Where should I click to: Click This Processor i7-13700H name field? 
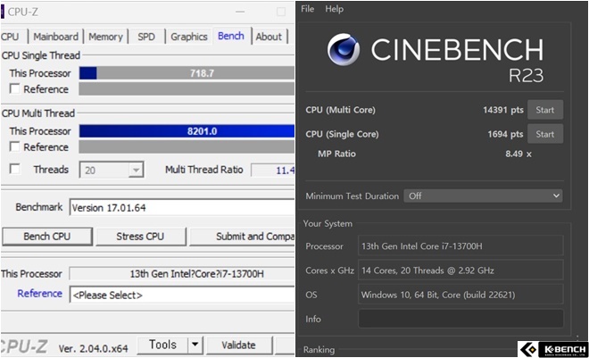click(182, 273)
